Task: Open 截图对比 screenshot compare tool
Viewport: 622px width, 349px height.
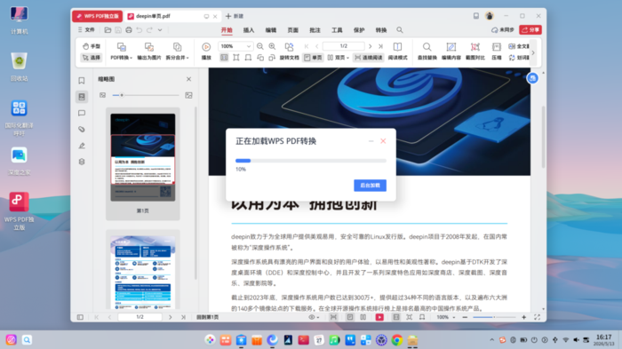Action: click(x=475, y=52)
